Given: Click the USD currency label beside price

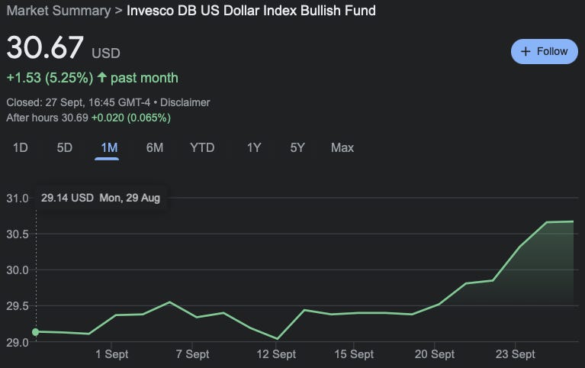Looking at the screenshot, I should [106, 53].
